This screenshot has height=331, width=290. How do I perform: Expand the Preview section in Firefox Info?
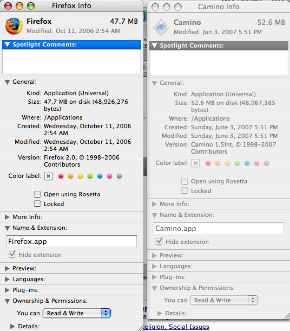click(8, 268)
